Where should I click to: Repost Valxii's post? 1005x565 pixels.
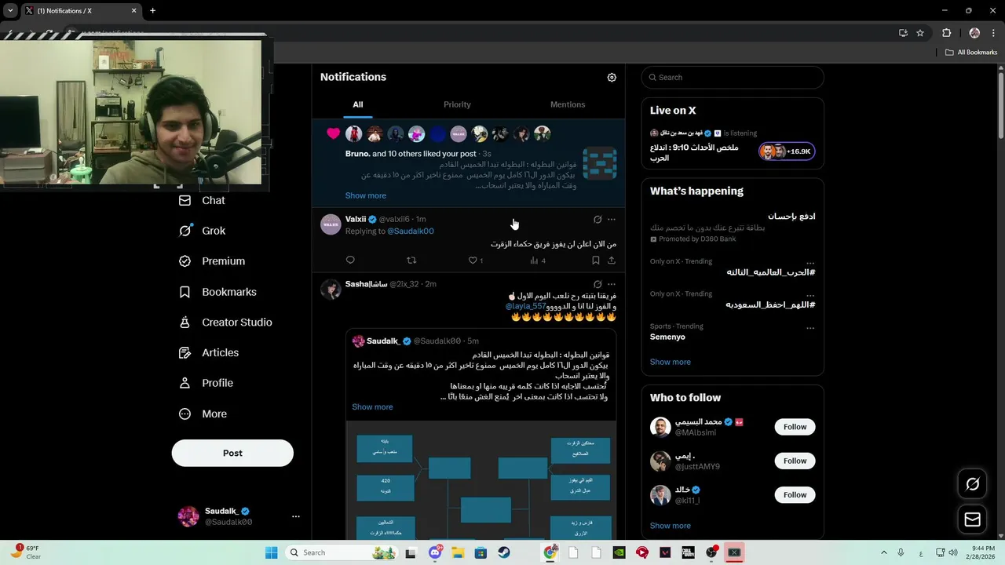(x=411, y=261)
